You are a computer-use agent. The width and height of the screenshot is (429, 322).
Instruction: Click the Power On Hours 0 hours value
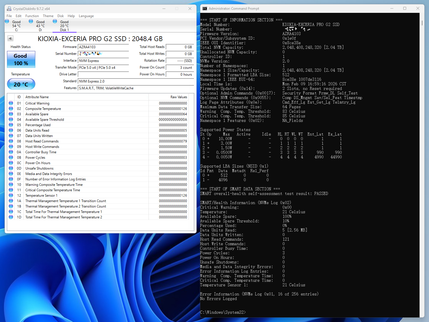180,74
